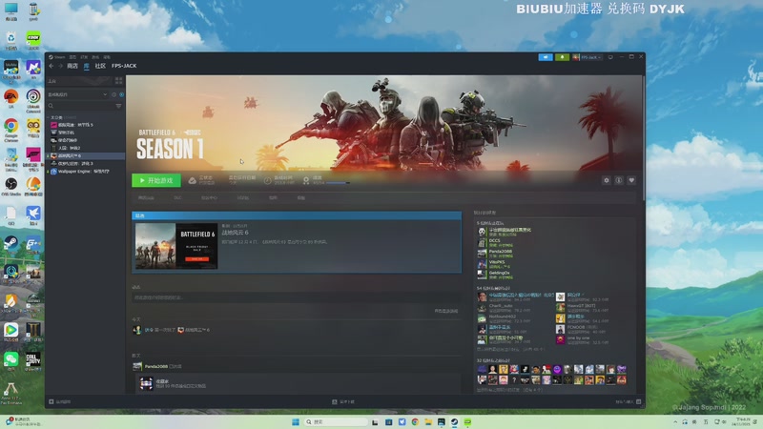Expand the games and software filter dropdown
The image size is (763, 429).
pos(78,94)
